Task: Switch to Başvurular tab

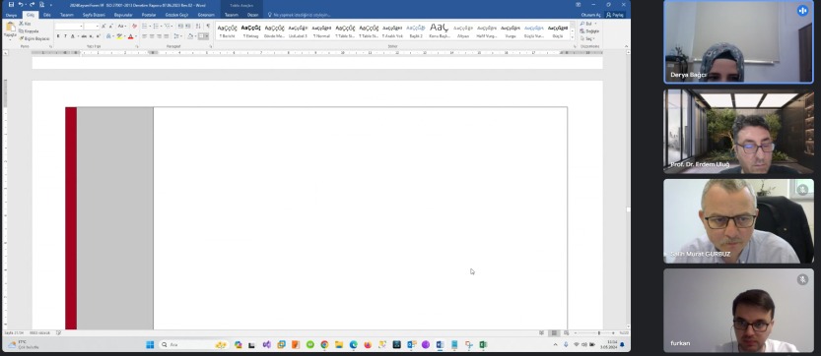Action: (x=123, y=15)
